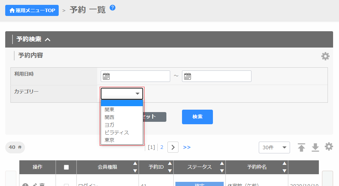Open the start date calendar picker icon
Image resolution: width=339 pixels, height=186 pixels.
point(106,76)
